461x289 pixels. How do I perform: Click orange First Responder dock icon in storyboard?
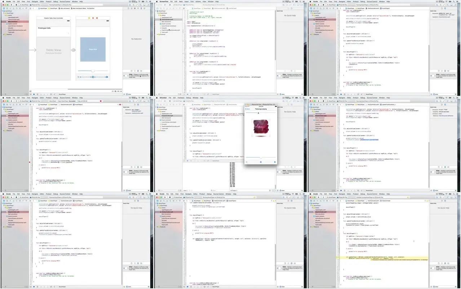pyautogui.click(x=93, y=18)
